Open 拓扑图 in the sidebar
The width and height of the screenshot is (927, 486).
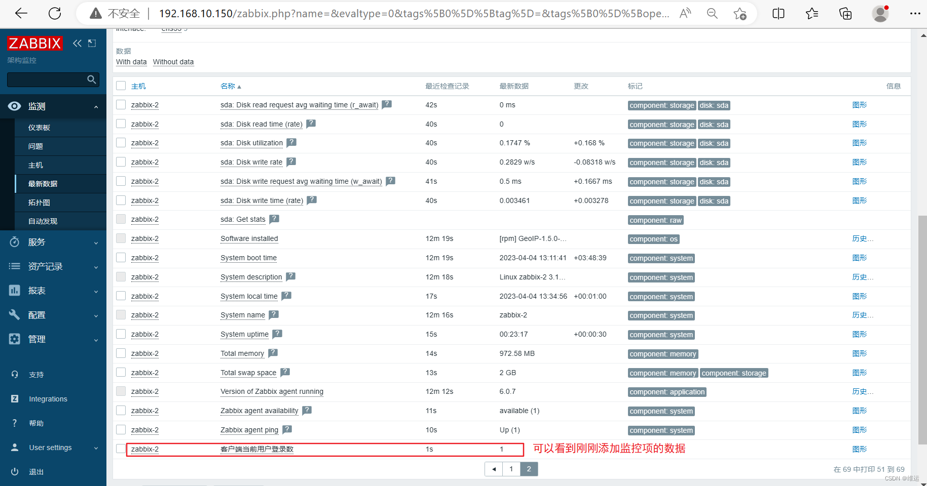[39, 202]
